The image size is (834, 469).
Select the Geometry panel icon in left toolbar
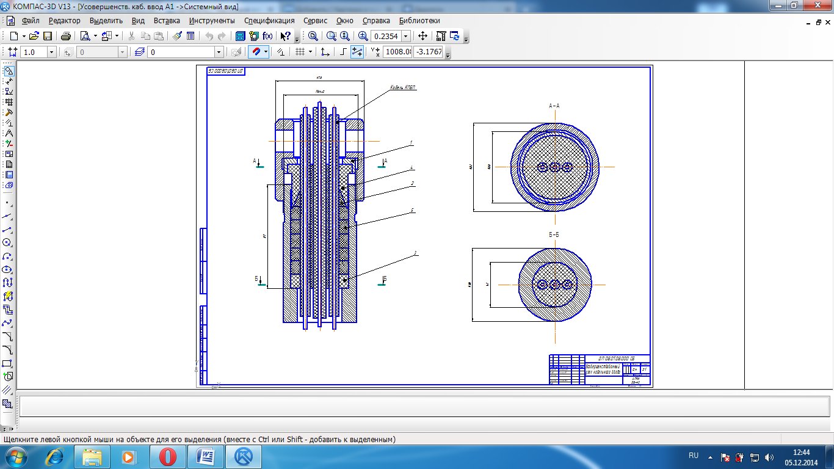9,70
